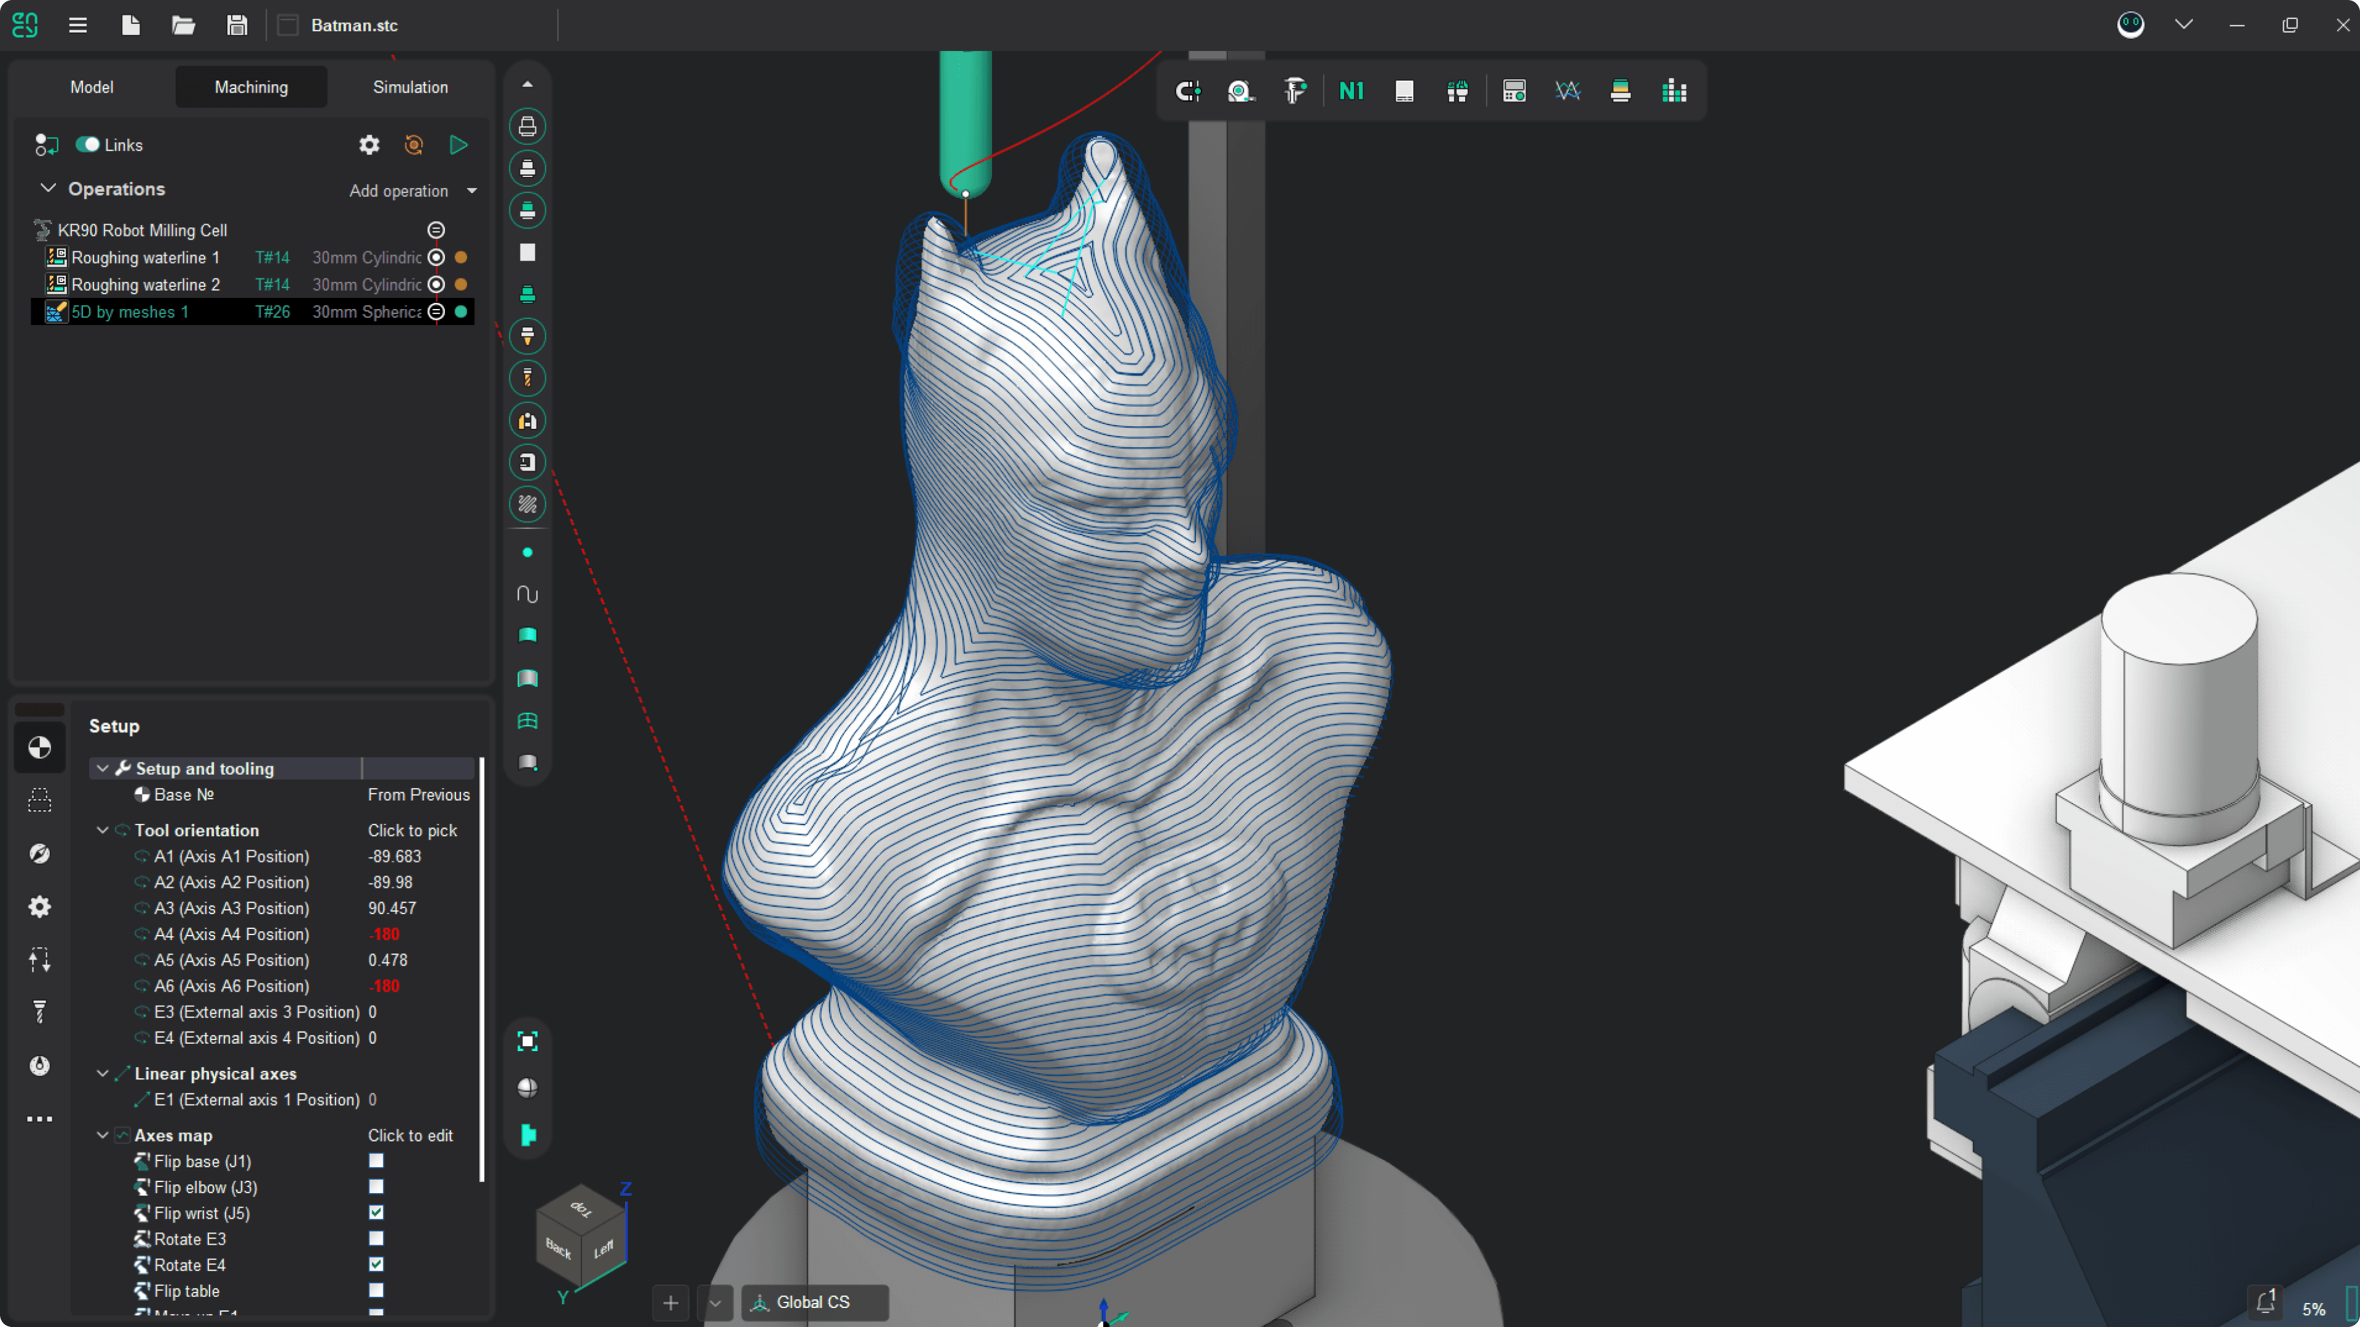Enable the Flip base (J1) checkbox
Image resolution: width=2360 pixels, height=1327 pixels.
pyautogui.click(x=376, y=1161)
